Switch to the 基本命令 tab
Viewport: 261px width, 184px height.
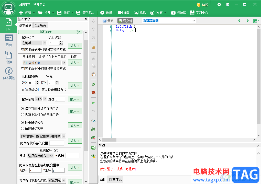[25, 25]
